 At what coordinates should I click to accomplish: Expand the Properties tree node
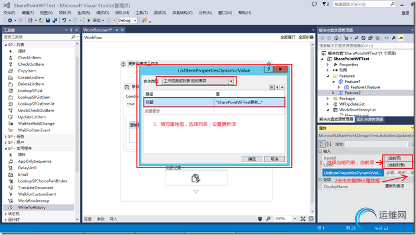[327, 65]
